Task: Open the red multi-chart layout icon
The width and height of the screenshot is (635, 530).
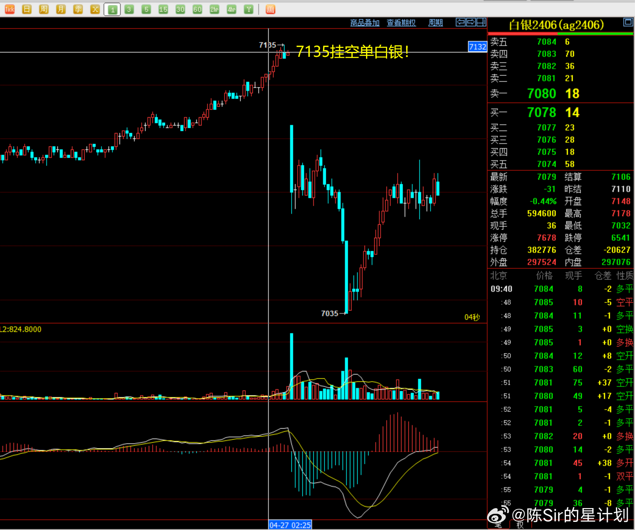Action: [270, 9]
